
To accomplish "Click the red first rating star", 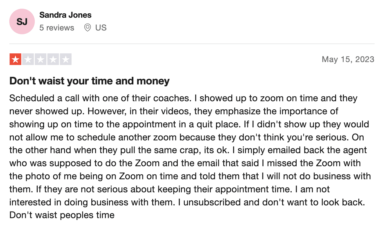I will coord(15,59).
